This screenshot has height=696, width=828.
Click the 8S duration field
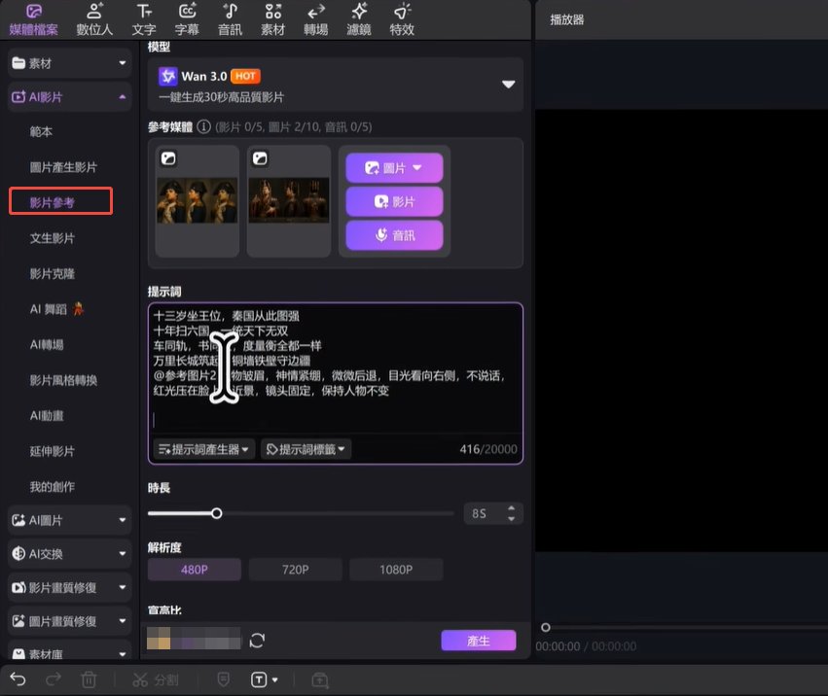480,513
